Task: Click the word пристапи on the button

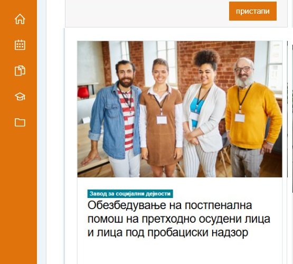Action: click(x=253, y=12)
